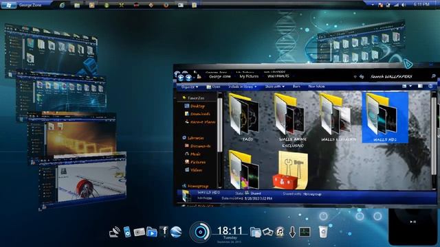The image size is (440, 247).
Task: Click the Firefox icon on taskbar
Action: tap(166, 5)
